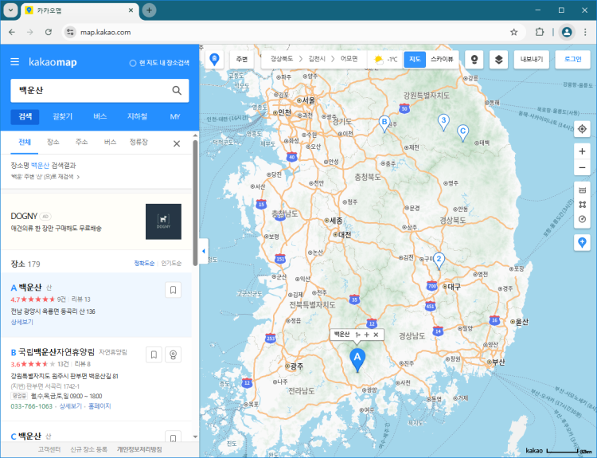Viewport: 597px width, 458px height.
Task: Click the 내보내기 export button
Action: click(x=532, y=60)
